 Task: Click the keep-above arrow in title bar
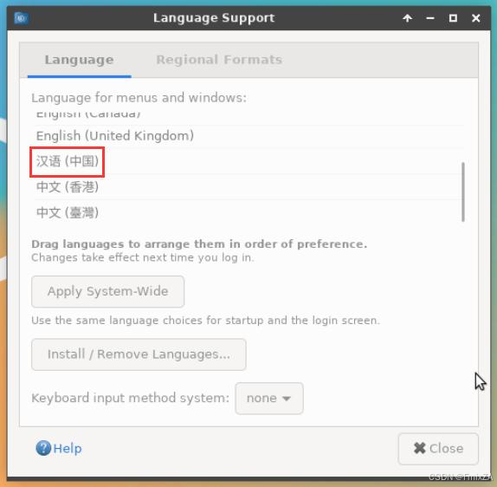(x=408, y=18)
